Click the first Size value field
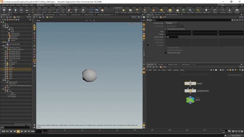The height and width of the screenshot is (137, 244). pyautogui.click(x=178, y=32)
